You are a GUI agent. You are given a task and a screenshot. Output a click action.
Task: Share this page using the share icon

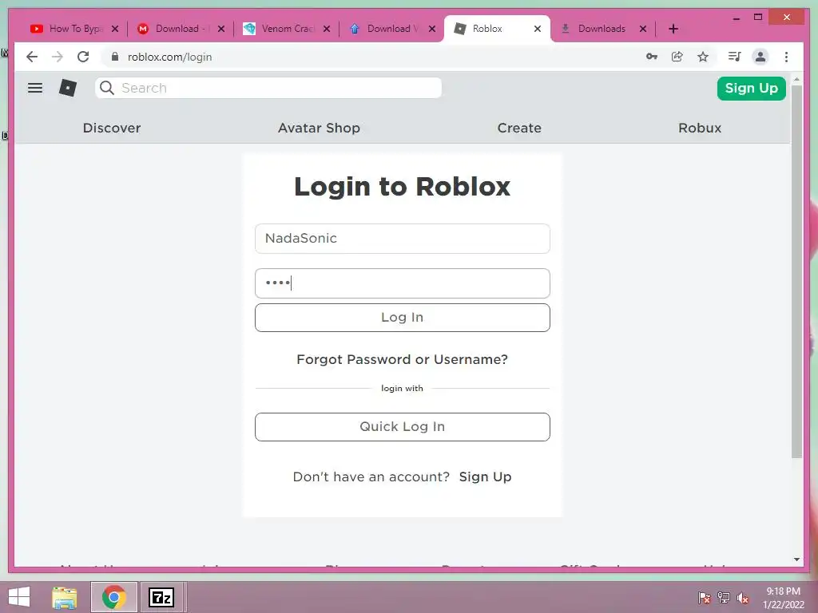point(677,57)
